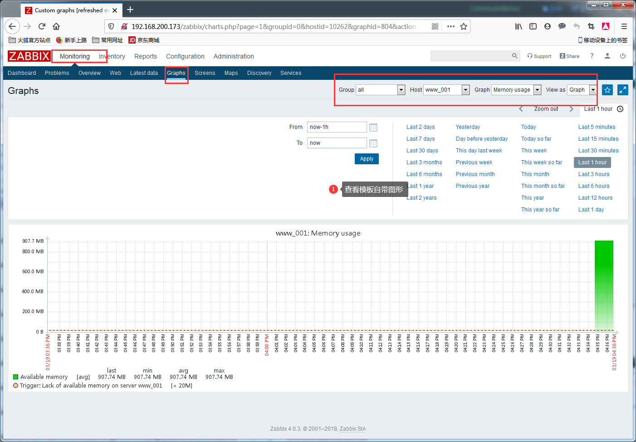Toggle fullscreen mode icon

[x=623, y=90]
